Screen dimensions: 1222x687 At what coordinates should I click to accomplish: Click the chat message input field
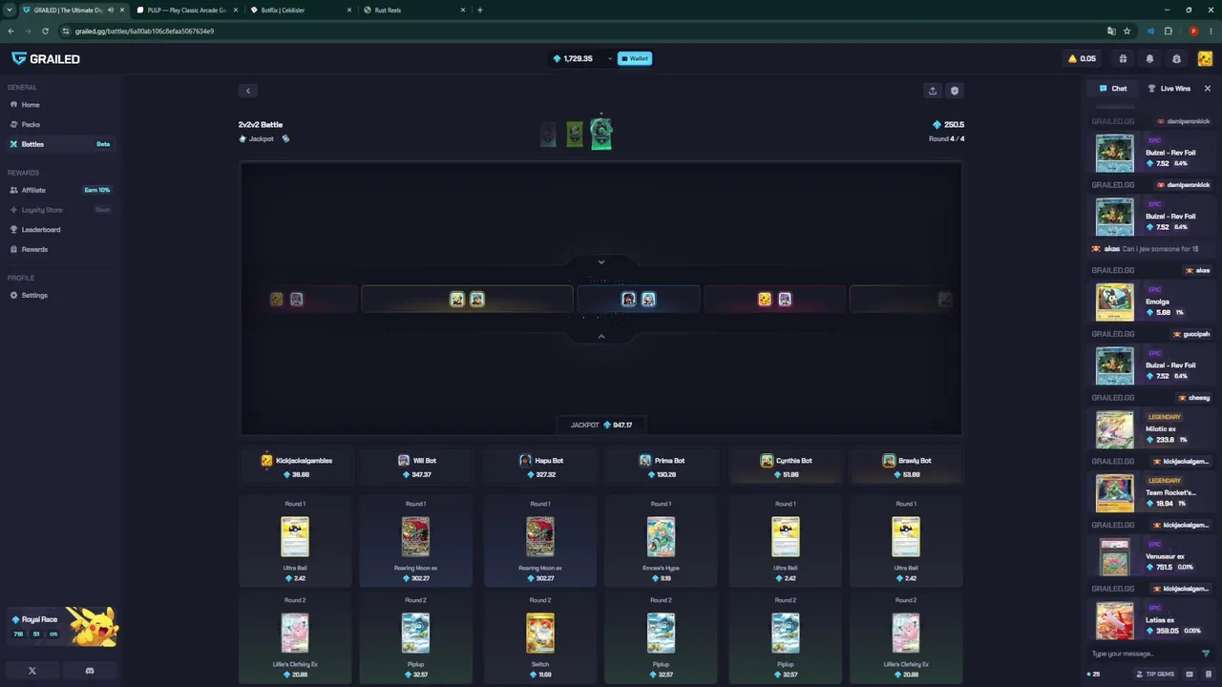click(1144, 654)
